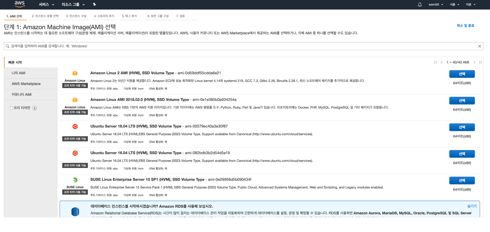This screenshot has width=490, height=232.
Task: Click the Amazon Linux AMI 2018.03.0 box icon
Action: [x=75, y=100]
